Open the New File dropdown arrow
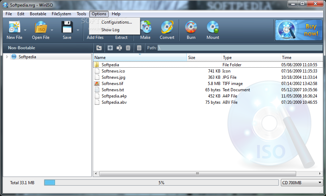326x196 pixels. click(x=25, y=30)
